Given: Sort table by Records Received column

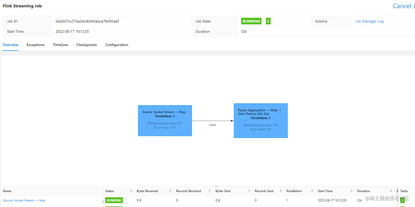Looking at the screenshot, I should (x=210, y=191).
